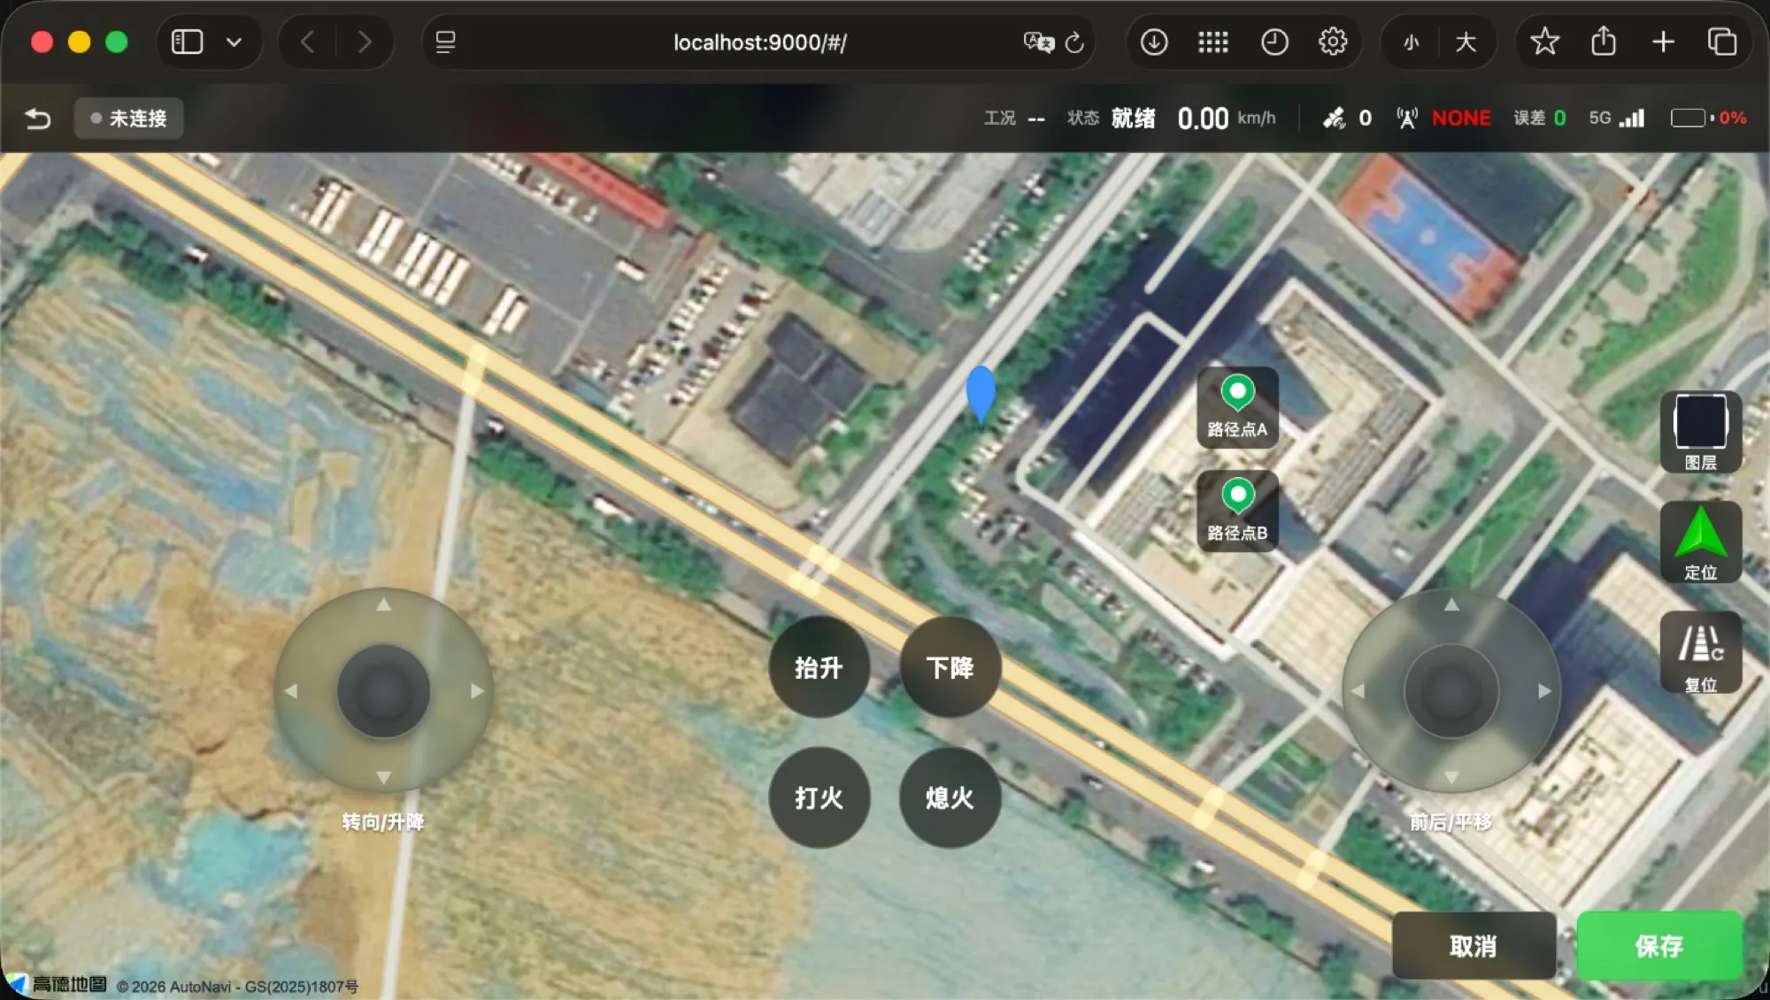This screenshot has height=1000, width=1770.
Task: Click the translate page icon
Action: [1039, 42]
